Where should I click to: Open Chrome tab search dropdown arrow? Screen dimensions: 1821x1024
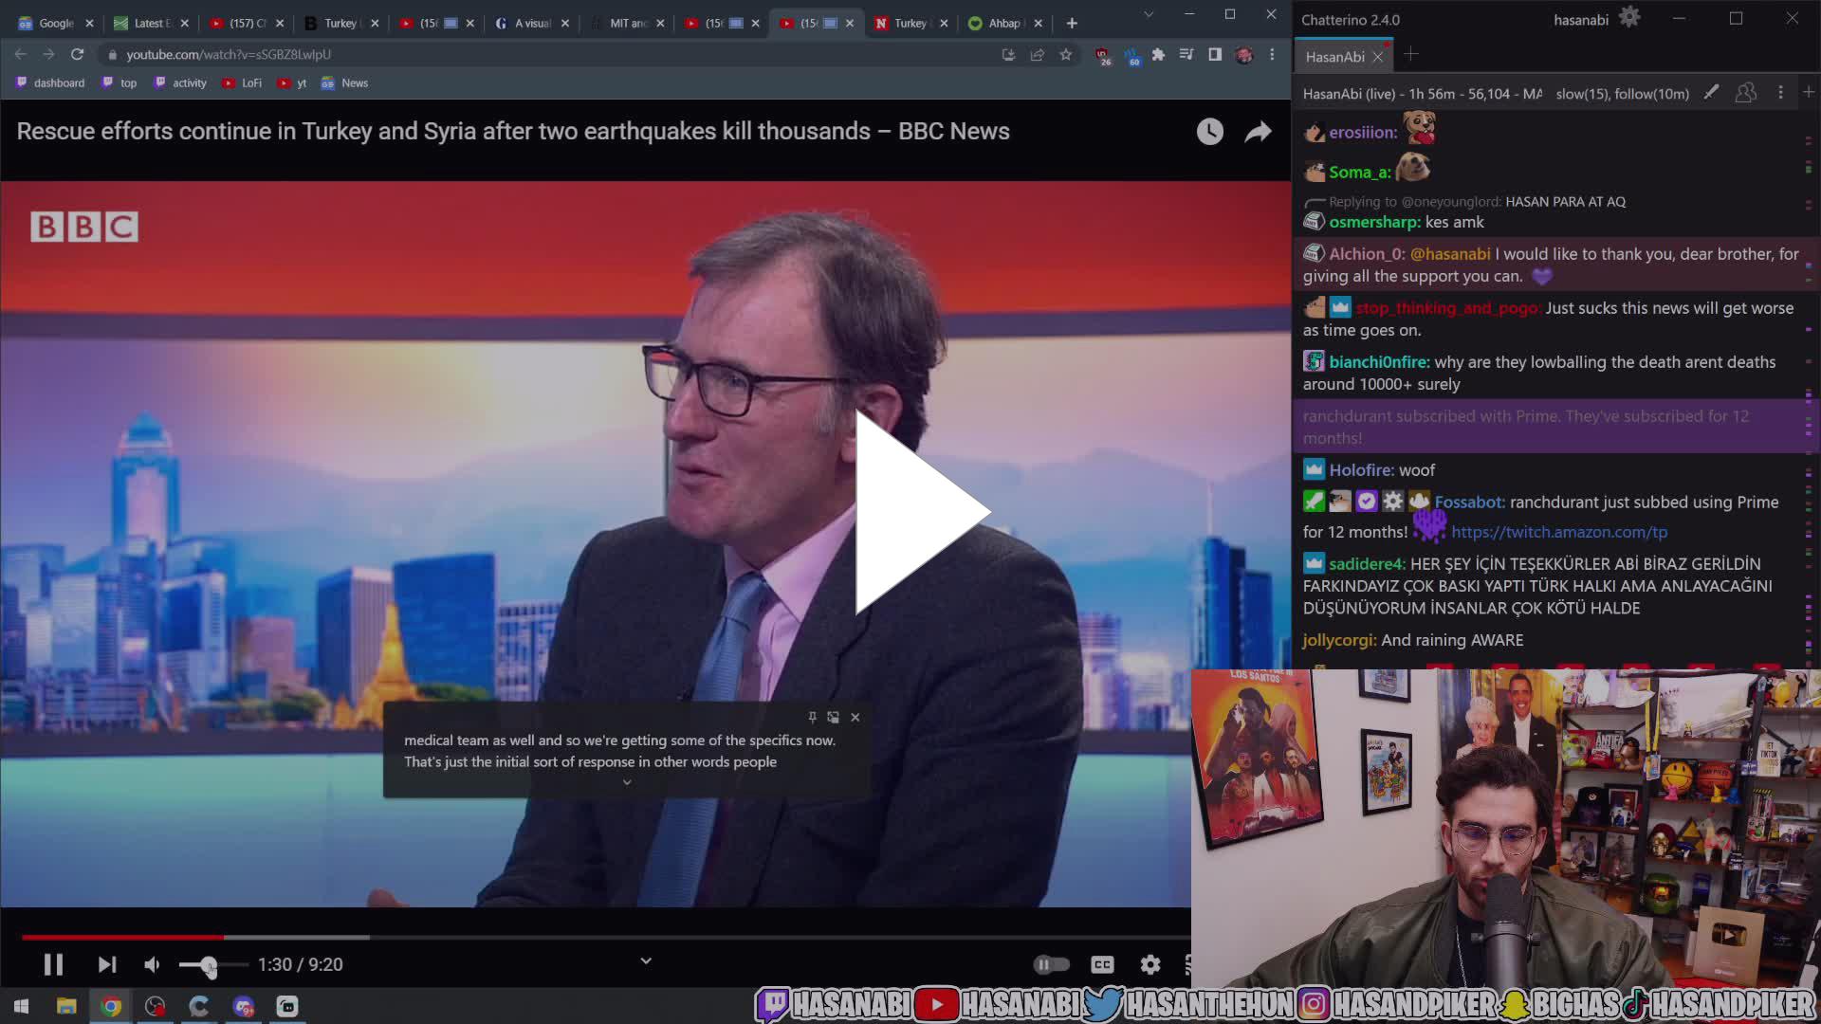[1149, 15]
